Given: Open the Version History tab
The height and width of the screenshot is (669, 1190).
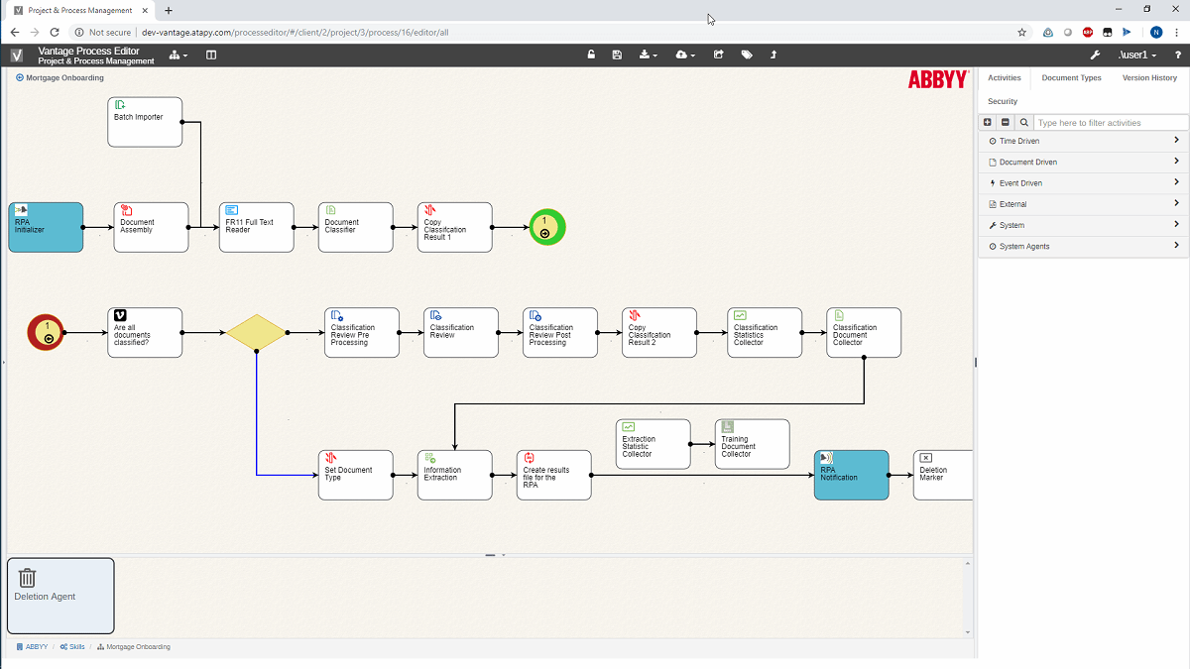Looking at the screenshot, I should (x=1149, y=77).
